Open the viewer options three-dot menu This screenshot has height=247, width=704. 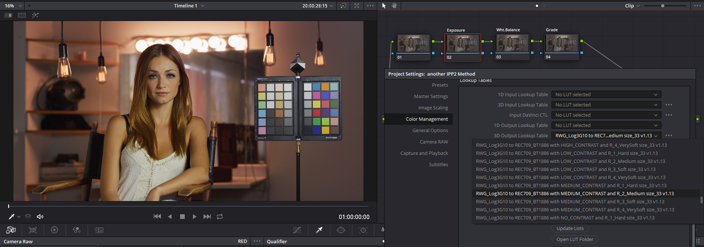click(x=370, y=6)
